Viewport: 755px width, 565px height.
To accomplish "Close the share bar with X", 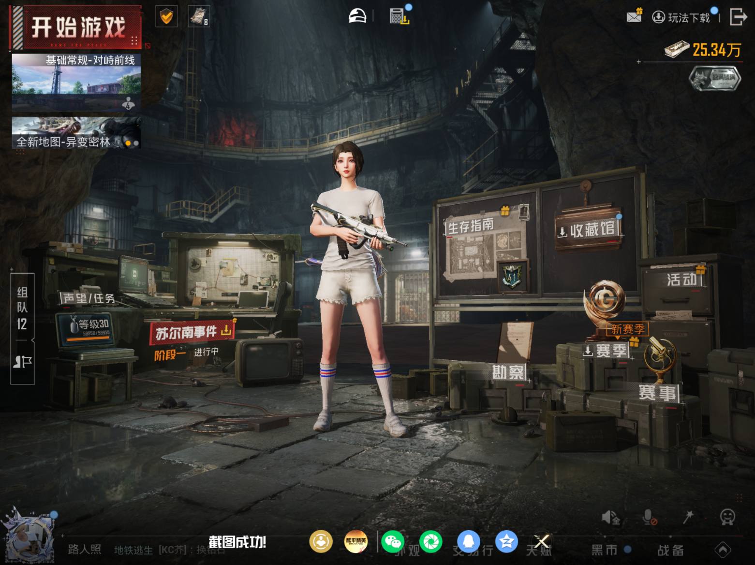I will (542, 541).
